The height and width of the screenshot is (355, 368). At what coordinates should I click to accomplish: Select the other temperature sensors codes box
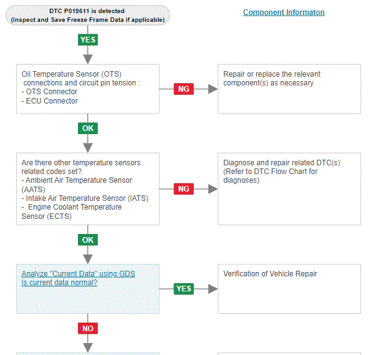pos(88,189)
